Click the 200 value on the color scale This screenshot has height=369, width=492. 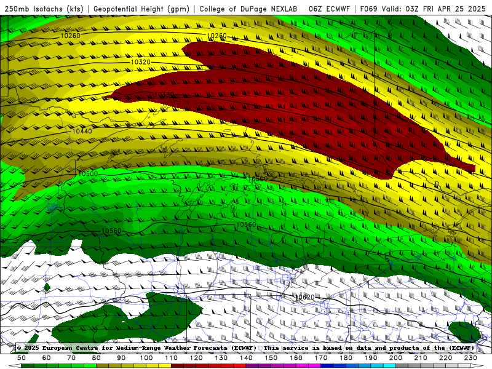tap(395, 358)
